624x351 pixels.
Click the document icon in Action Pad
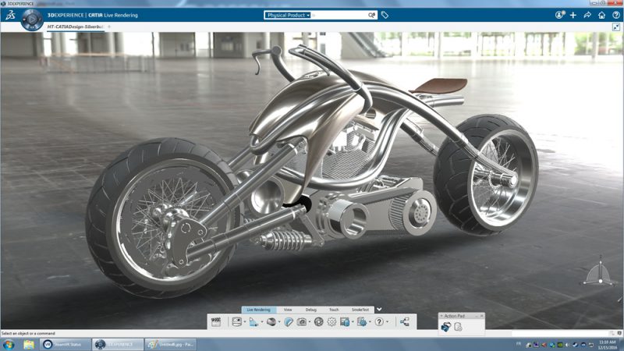coord(458,327)
